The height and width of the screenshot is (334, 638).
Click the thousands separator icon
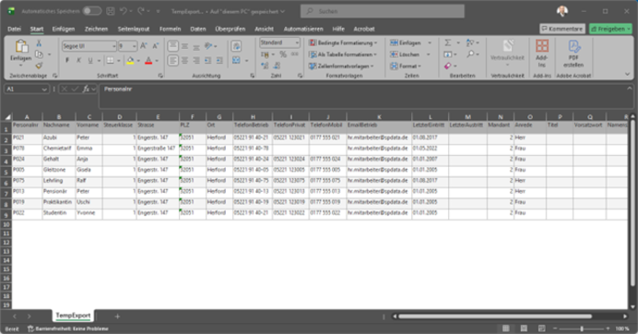(x=295, y=54)
